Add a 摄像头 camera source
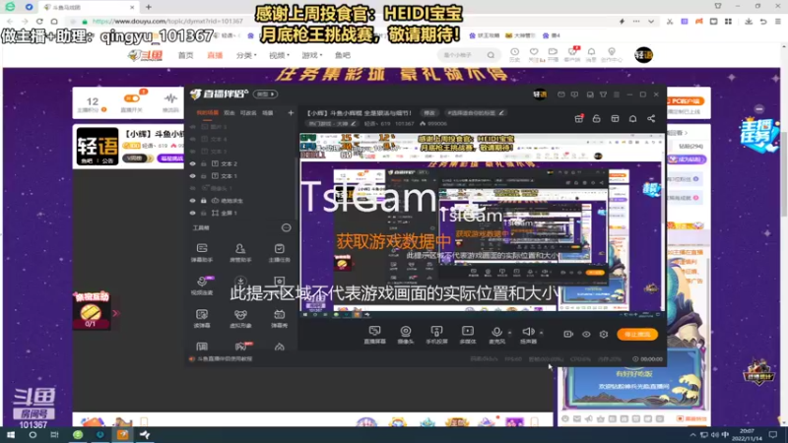Screen dimensions: 788x443 (406, 335)
